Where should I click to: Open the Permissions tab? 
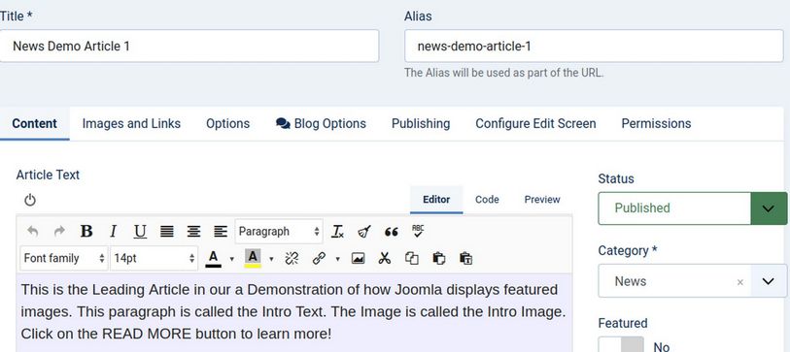click(x=656, y=124)
